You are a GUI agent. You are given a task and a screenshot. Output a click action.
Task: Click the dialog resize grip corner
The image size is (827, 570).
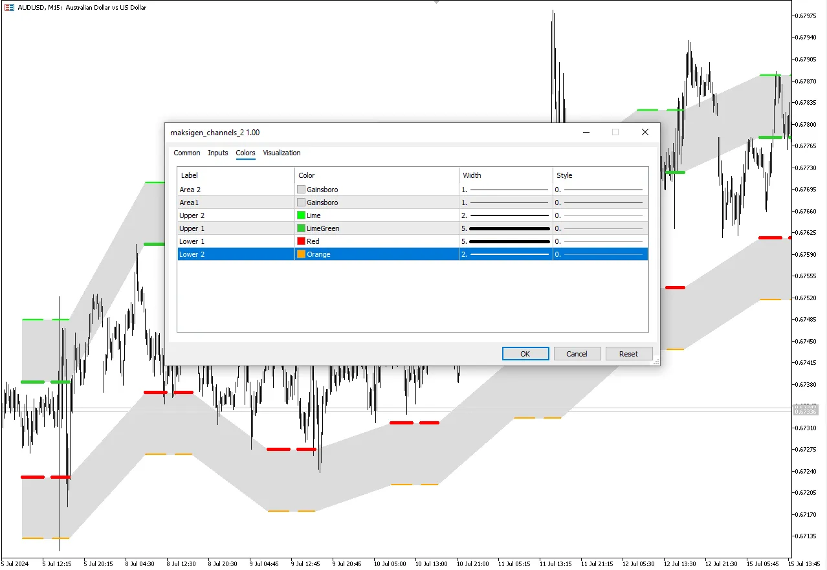pyautogui.click(x=655, y=362)
